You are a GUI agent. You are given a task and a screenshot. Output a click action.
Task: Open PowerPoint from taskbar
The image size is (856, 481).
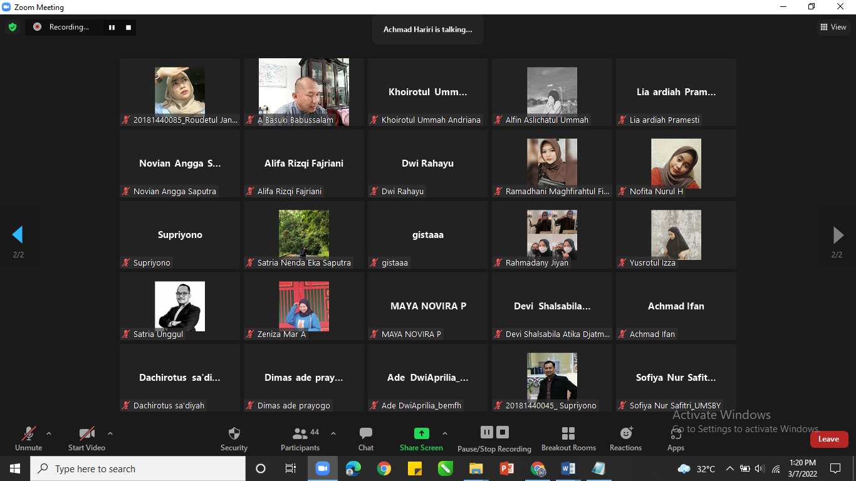tap(507, 468)
